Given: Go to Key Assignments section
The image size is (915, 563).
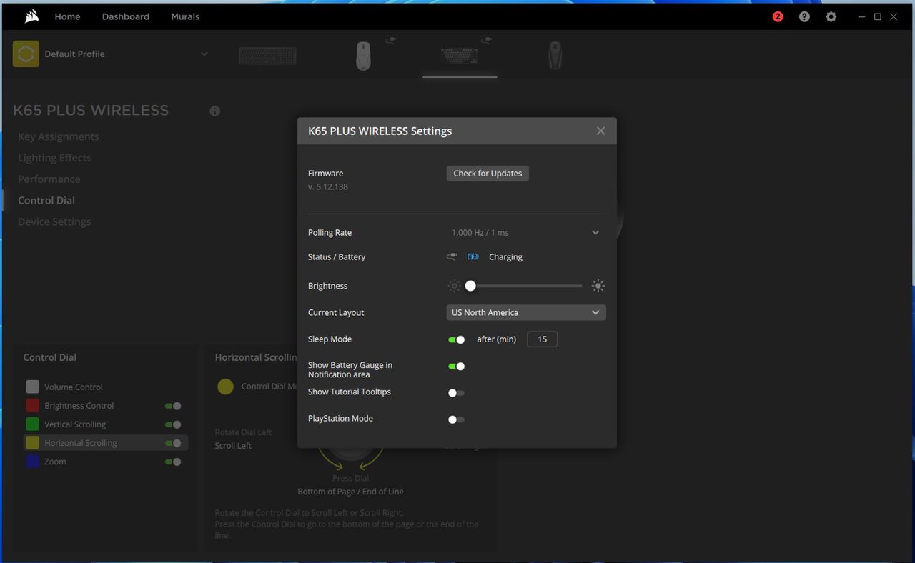Looking at the screenshot, I should coord(59,136).
